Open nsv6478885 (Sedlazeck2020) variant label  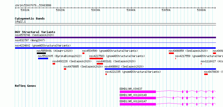point(83,66)
